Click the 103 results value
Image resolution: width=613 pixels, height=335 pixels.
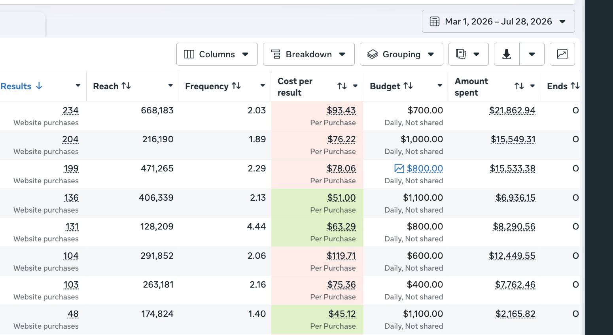click(71, 285)
